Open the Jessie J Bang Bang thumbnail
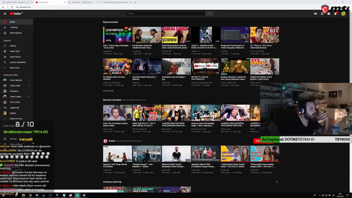The width and height of the screenshot is (352, 198). click(206, 35)
